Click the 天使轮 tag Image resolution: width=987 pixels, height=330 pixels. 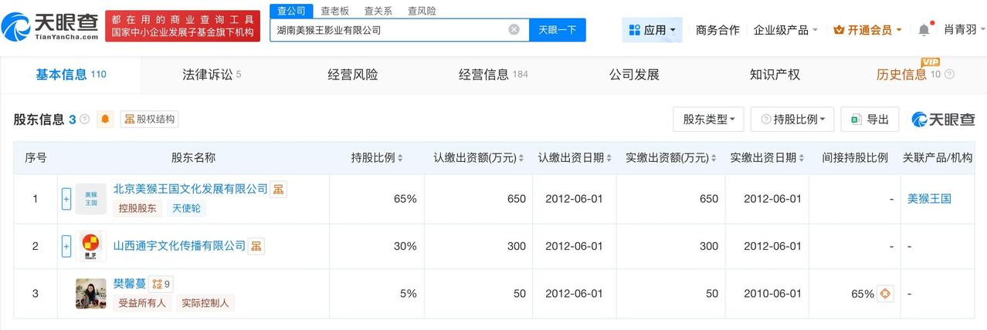(x=186, y=208)
